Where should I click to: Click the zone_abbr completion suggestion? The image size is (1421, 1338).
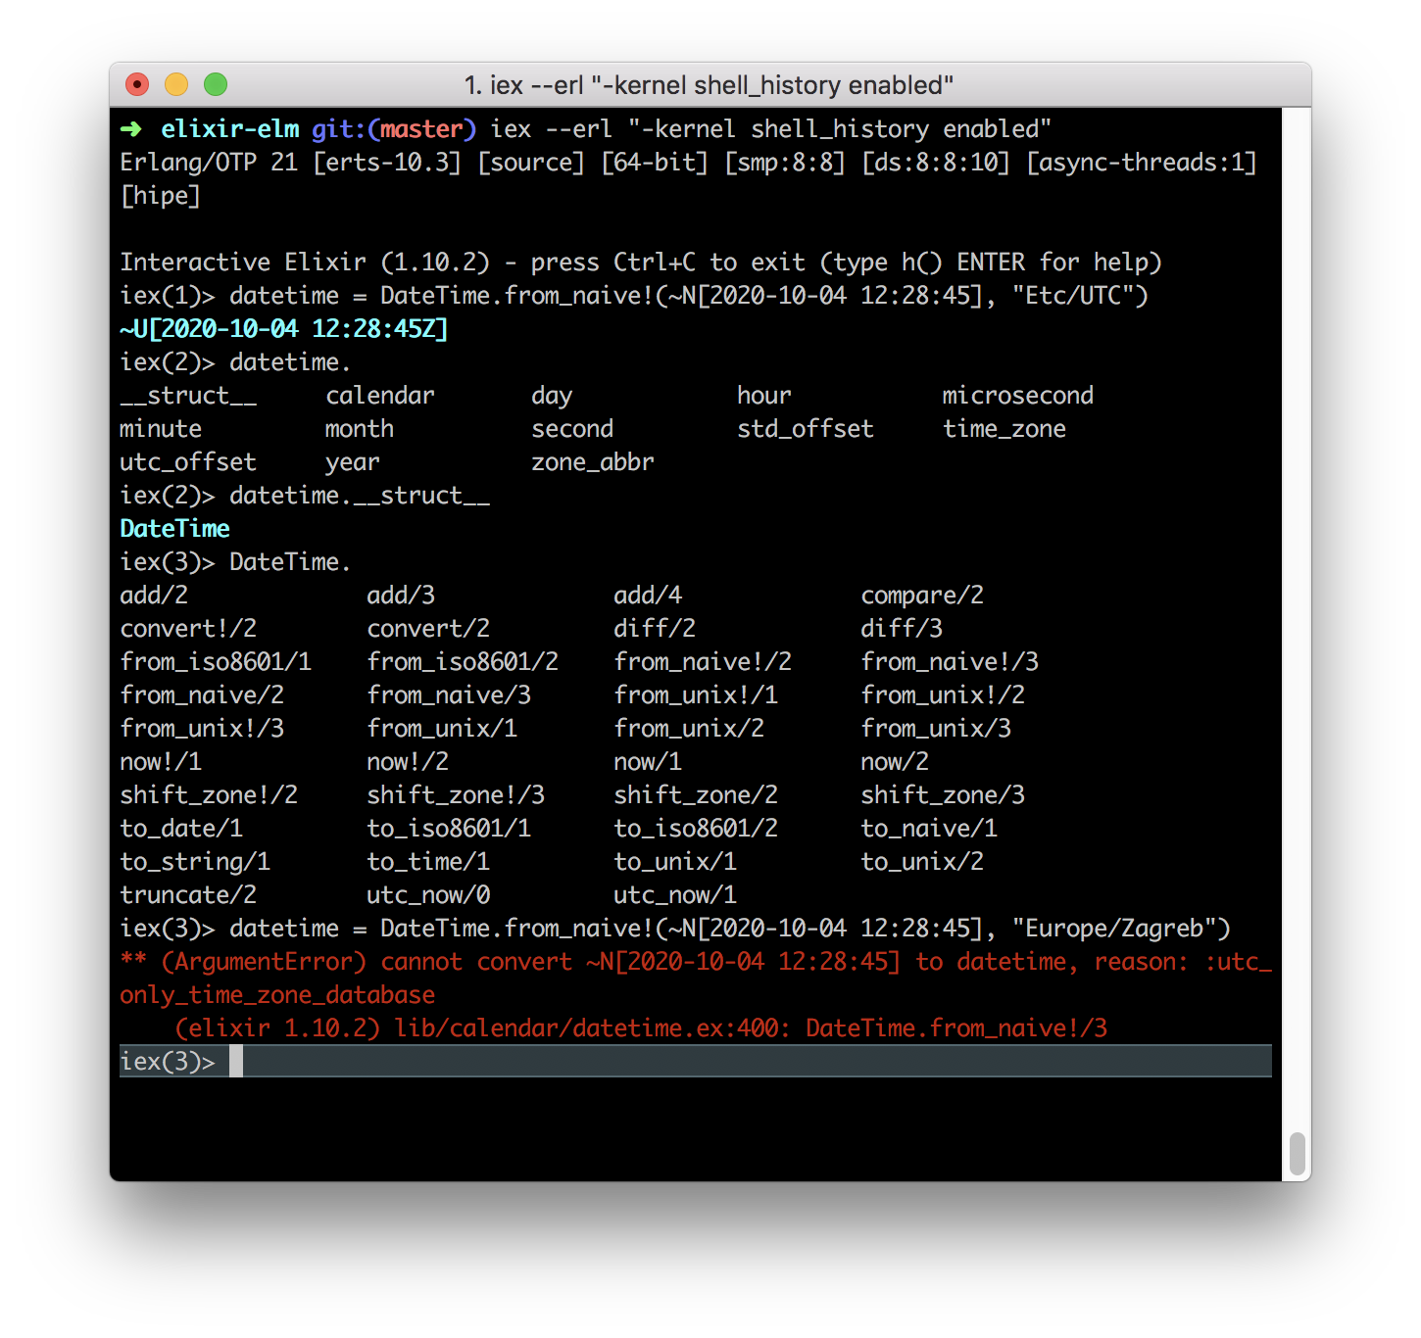click(592, 462)
